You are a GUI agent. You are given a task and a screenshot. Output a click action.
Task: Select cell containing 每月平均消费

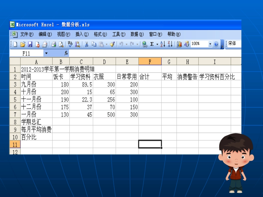(x=36, y=129)
